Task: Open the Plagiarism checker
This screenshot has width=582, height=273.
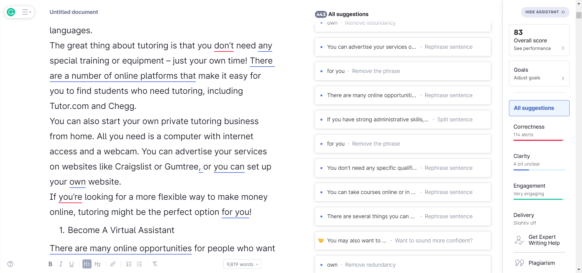Action: coord(542,263)
